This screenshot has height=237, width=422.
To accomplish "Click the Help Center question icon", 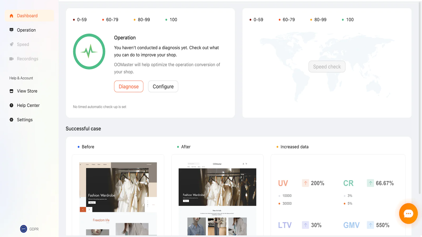I will point(11,105).
